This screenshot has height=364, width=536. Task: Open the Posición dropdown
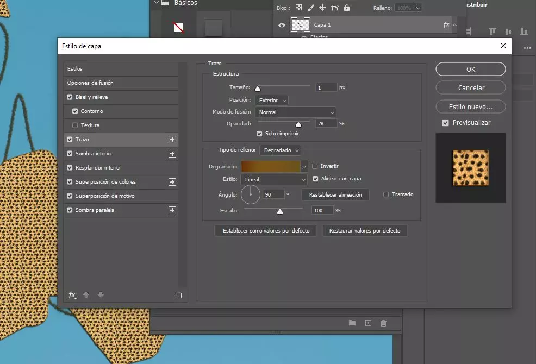coord(271,101)
